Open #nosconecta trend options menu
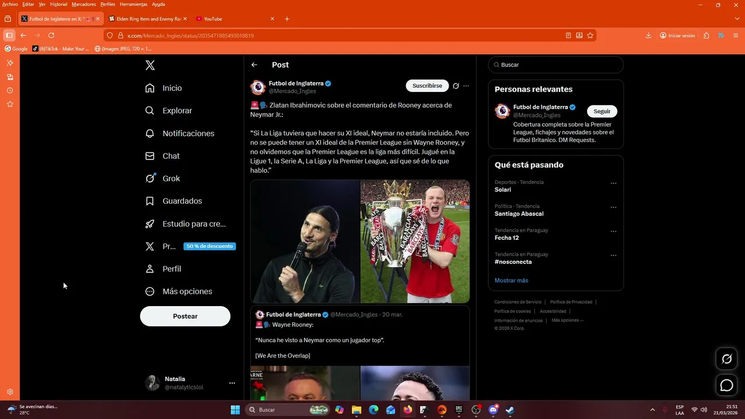 [613, 255]
